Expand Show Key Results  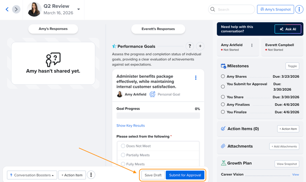pyautogui.click(x=131, y=126)
